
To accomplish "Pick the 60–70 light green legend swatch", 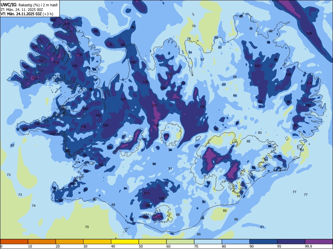I will (x=180, y=242).
